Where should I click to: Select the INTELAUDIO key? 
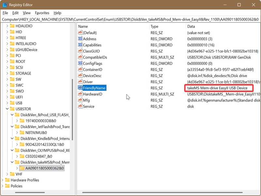click(x=26, y=44)
